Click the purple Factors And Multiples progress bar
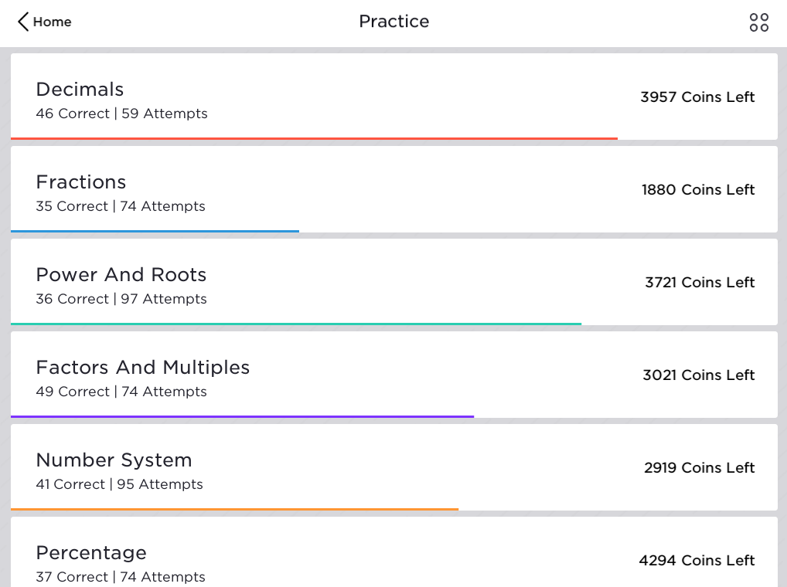The height and width of the screenshot is (587, 787). click(243, 416)
